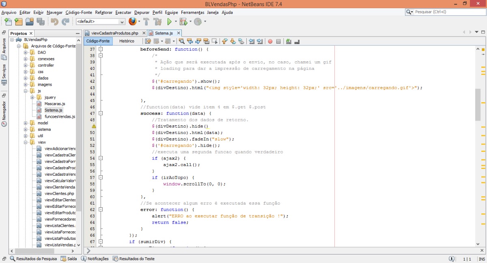
Task: Click the Firefox browser selection icon
Action: pyautogui.click(x=132, y=22)
